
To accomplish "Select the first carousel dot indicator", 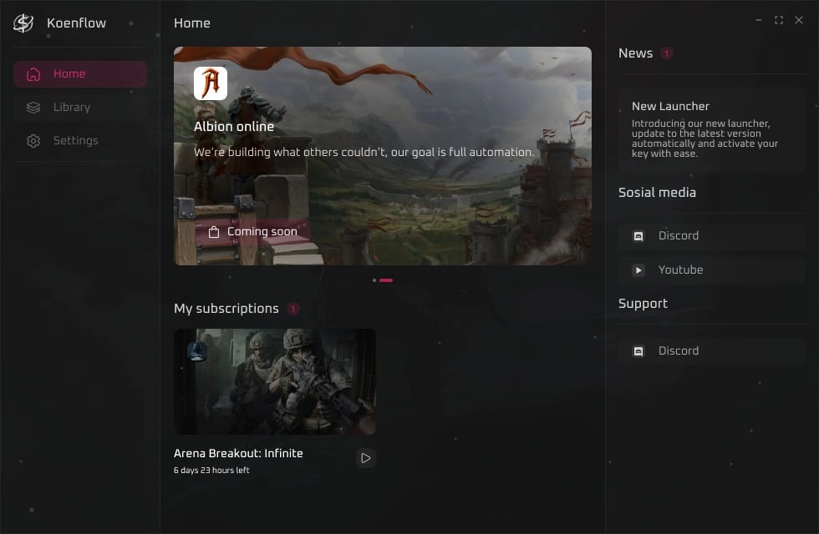I will tap(374, 280).
